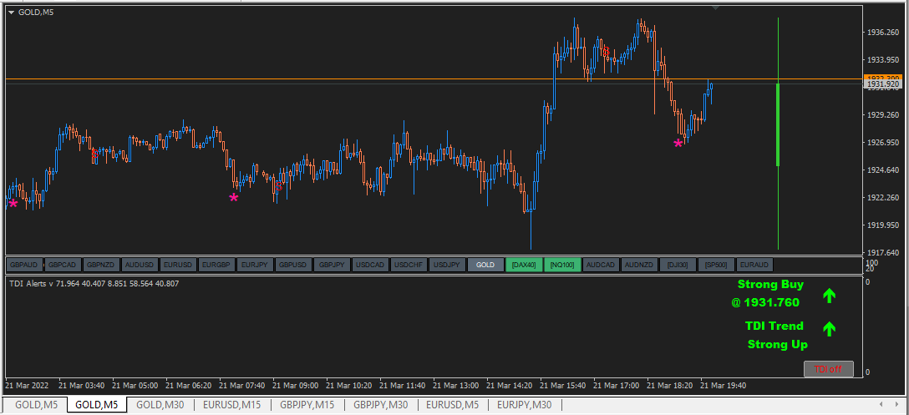909x415 pixels.
Task: Click the 21 Mar 15:40 time label
Action: 563,385
